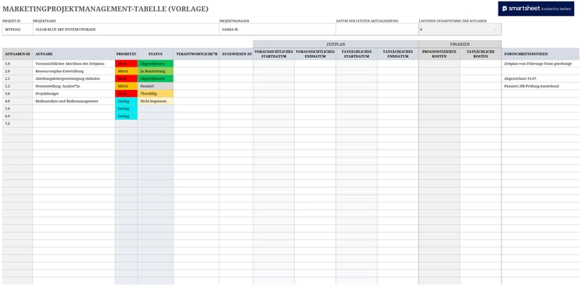Select task ID cell 7.0
The height and width of the screenshot is (287, 581).
(x=17, y=124)
